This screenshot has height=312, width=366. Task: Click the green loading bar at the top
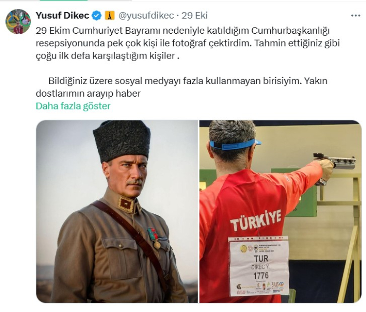(63, 0)
